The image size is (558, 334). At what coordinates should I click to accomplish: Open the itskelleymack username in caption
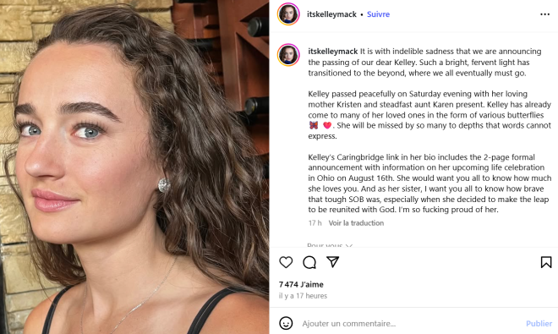pyautogui.click(x=333, y=52)
